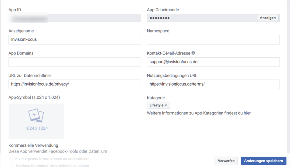Open the Kategorie dropdown showing Lifestyle
Screen dimensions: 290x167
(158, 105)
